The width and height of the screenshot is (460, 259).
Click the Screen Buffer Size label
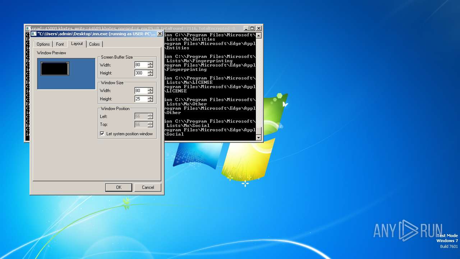[x=117, y=57]
